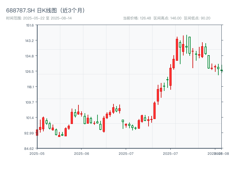Viewport: 246px width, 185px height.
Task: Click the 区间高点 146.00 label
Action: coord(167,18)
